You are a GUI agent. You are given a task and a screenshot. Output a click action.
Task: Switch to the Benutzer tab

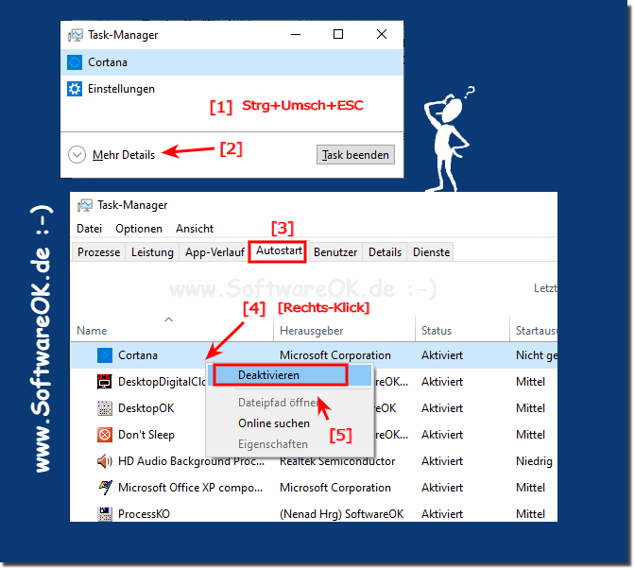click(335, 252)
